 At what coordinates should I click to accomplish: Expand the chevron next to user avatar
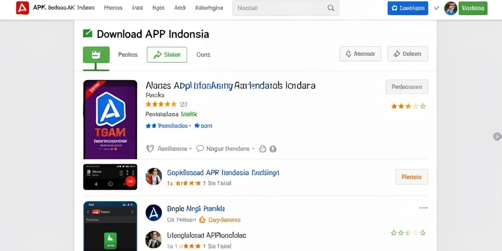(436, 8)
